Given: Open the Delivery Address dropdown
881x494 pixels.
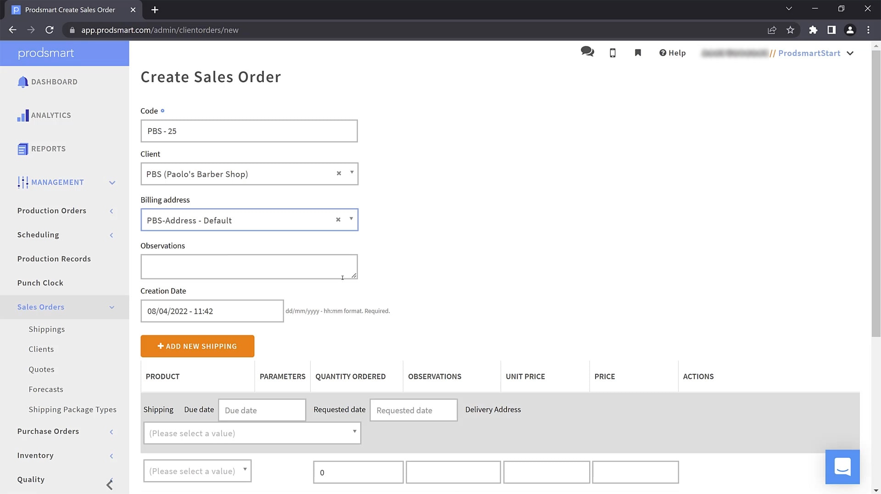Looking at the screenshot, I should click(252, 433).
